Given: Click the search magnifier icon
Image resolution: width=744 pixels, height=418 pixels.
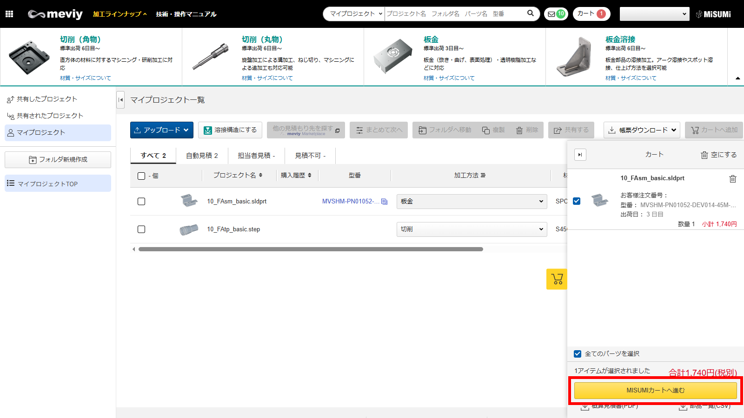Looking at the screenshot, I should (x=531, y=13).
